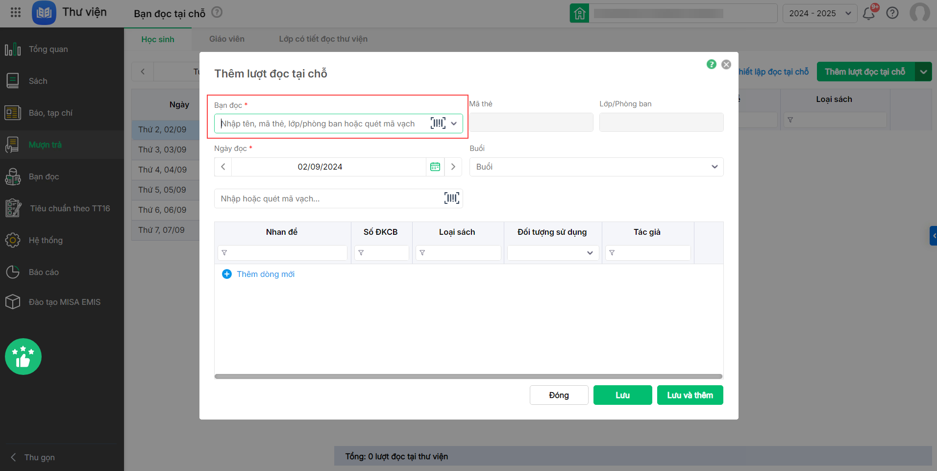Image resolution: width=937 pixels, height=471 pixels.
Task: Select row Thứ 6, 06/09
Action: pyautogui.click(x=166, y=210)
